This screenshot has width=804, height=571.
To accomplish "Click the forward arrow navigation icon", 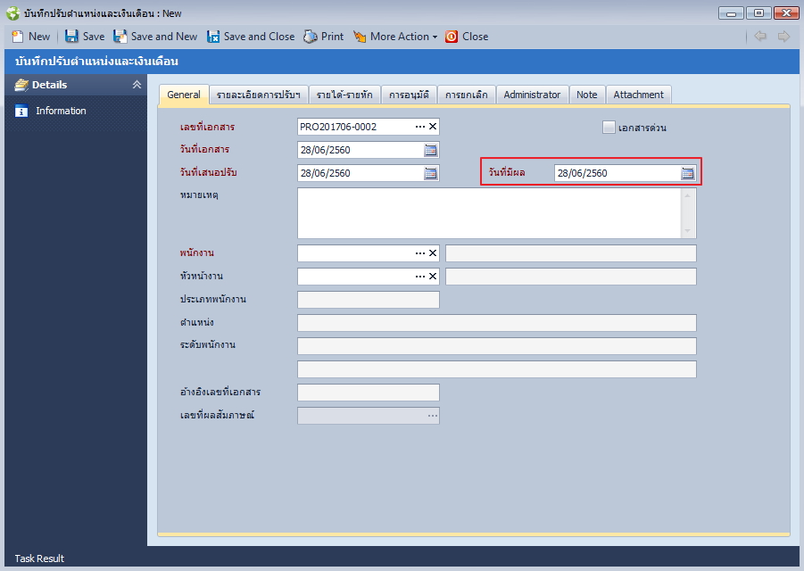I will pyautogui.click(x=783, y=37).
